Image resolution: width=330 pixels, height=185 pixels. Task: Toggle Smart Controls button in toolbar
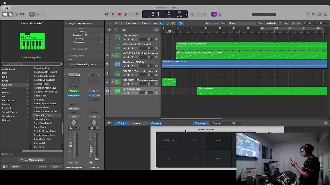tap(32, 14)
